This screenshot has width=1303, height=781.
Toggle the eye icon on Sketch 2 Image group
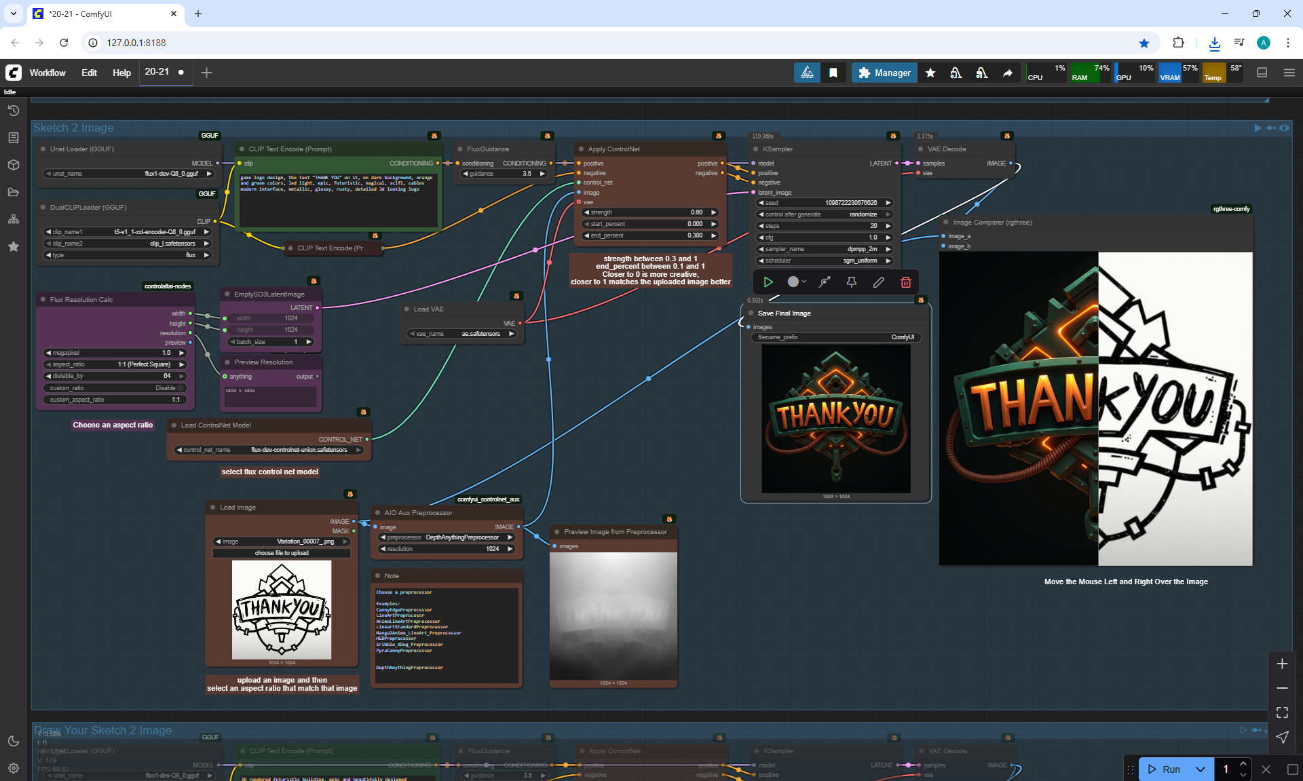(1284, 128)
